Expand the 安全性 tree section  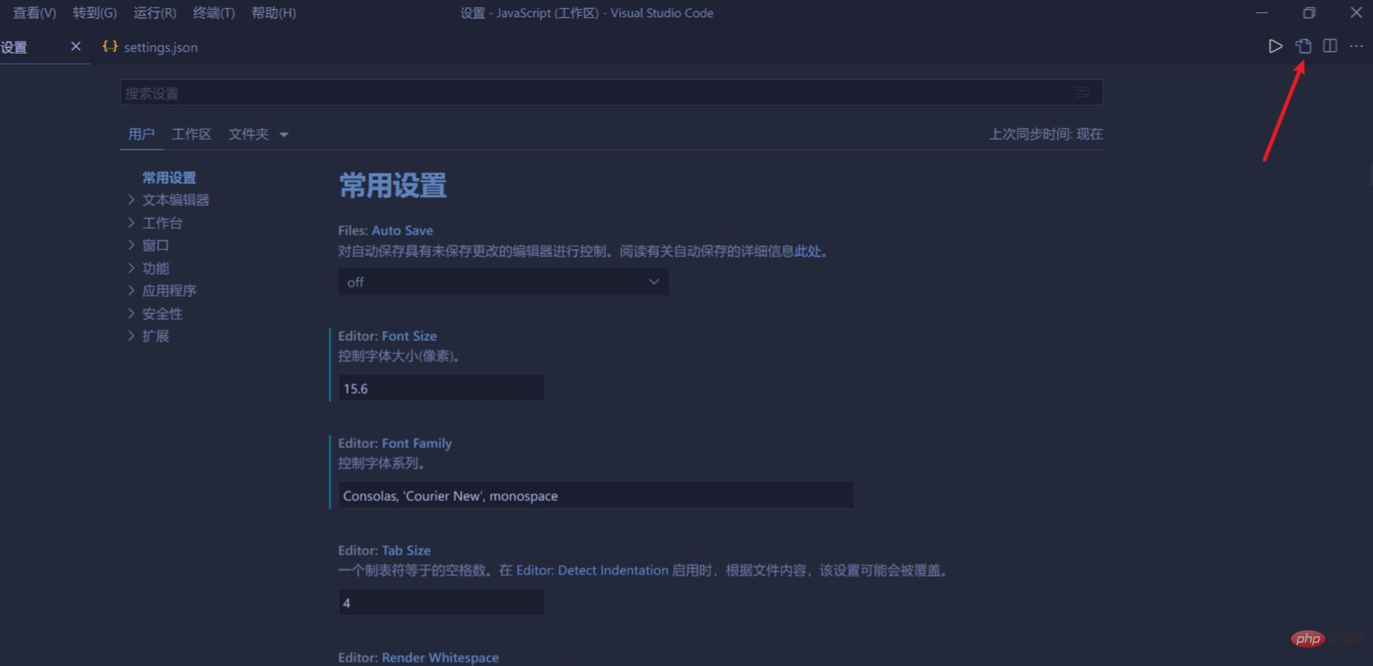(155, 314)
